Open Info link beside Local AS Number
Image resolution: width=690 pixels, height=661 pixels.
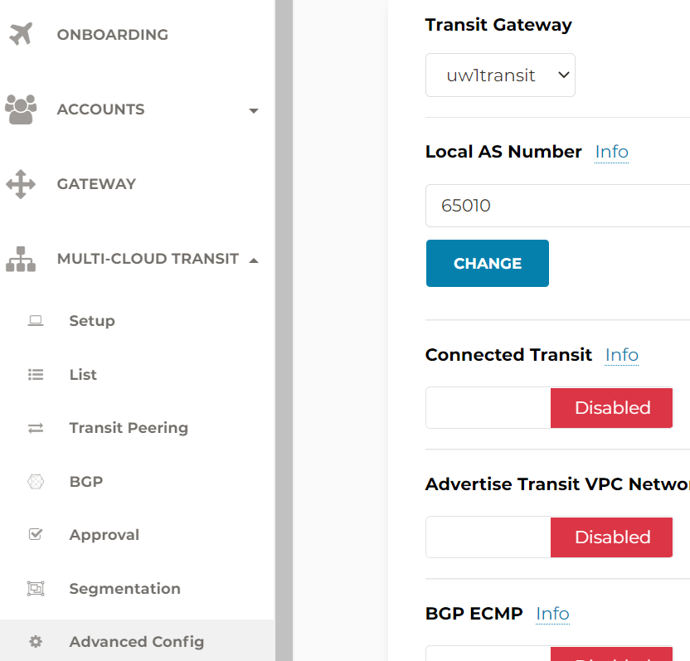[612, 152]
